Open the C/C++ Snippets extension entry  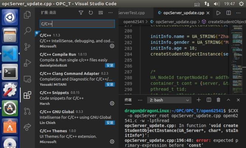77,98
